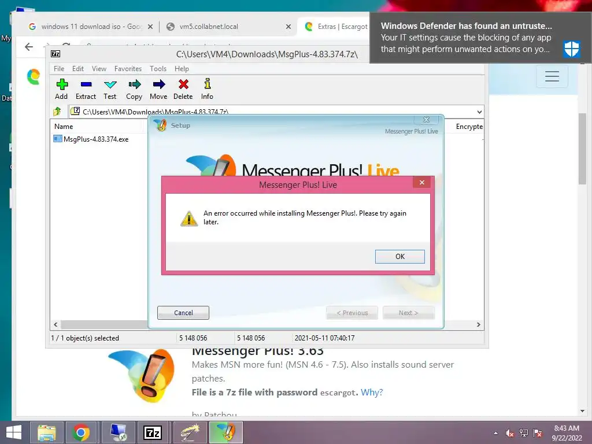Image resolution: width=592 pixels, height=444 pixels.
Task: Click the status bar date 2021-05-11 07:40:17
Action: pos(325,338)
